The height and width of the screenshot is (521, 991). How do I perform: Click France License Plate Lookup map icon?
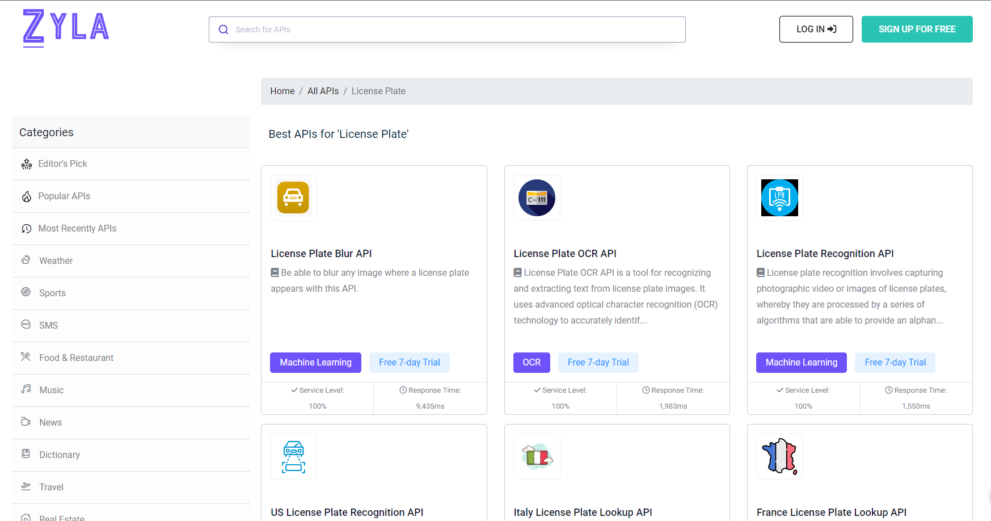779,456
